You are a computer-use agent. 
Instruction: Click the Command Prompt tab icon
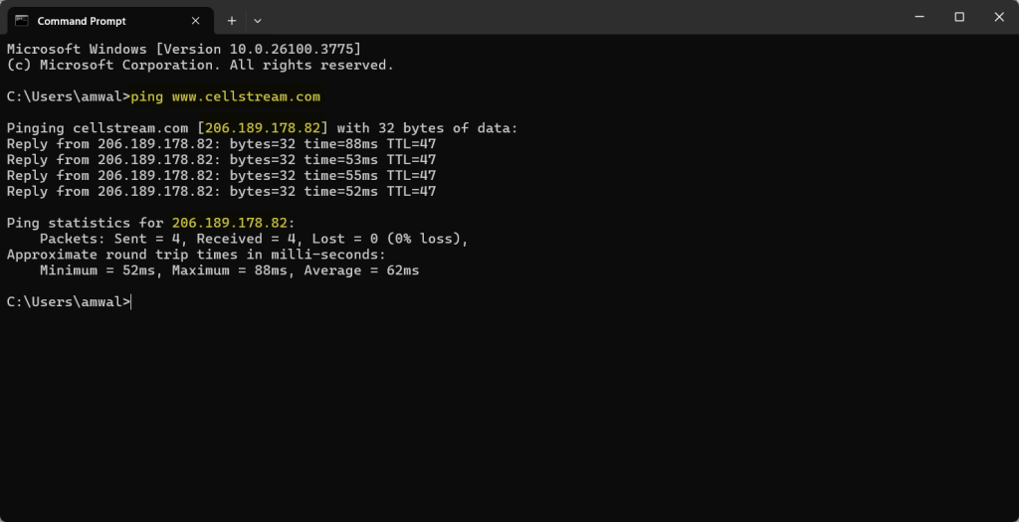(x=21, y=20)
